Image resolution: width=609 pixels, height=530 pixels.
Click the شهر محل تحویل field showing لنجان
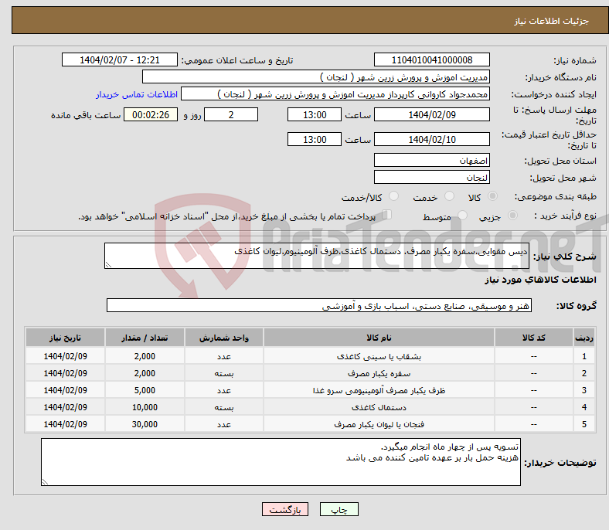[x=431, y=177]
